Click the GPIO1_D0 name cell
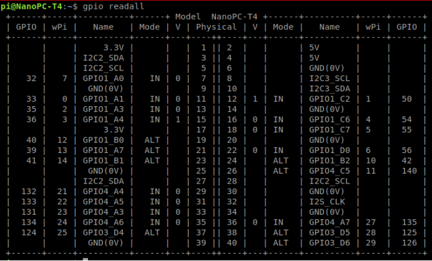 point(330,150)
